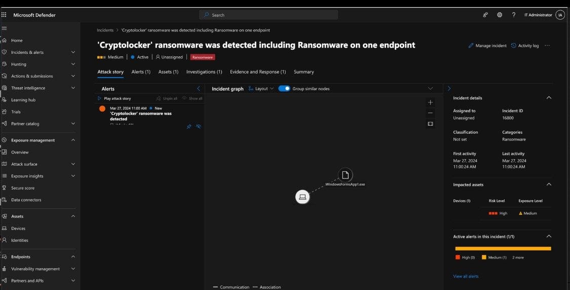The width and height of the screenshot is (570, 290).
Task: Click the Ransomware red tag
Action: click(x=203, y=57)
